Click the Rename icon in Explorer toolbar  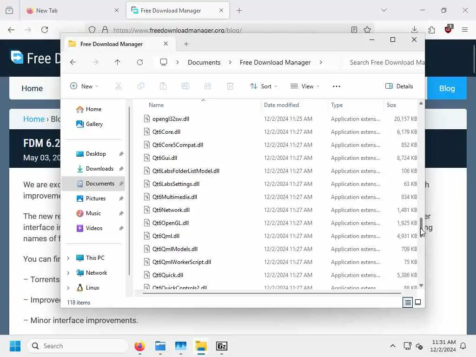[x=185, y=86]
